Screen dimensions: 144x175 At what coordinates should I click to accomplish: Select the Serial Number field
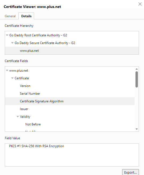click(70, 94)
